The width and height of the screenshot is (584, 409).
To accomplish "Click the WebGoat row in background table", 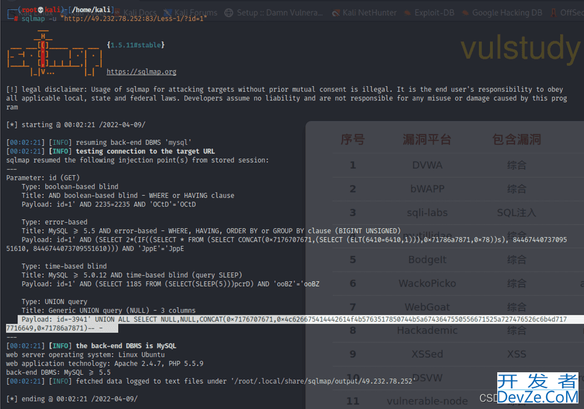I will click(458, 307).
